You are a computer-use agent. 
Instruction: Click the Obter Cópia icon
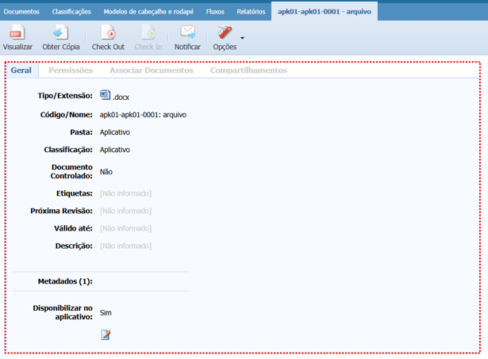tap(60, 32)
